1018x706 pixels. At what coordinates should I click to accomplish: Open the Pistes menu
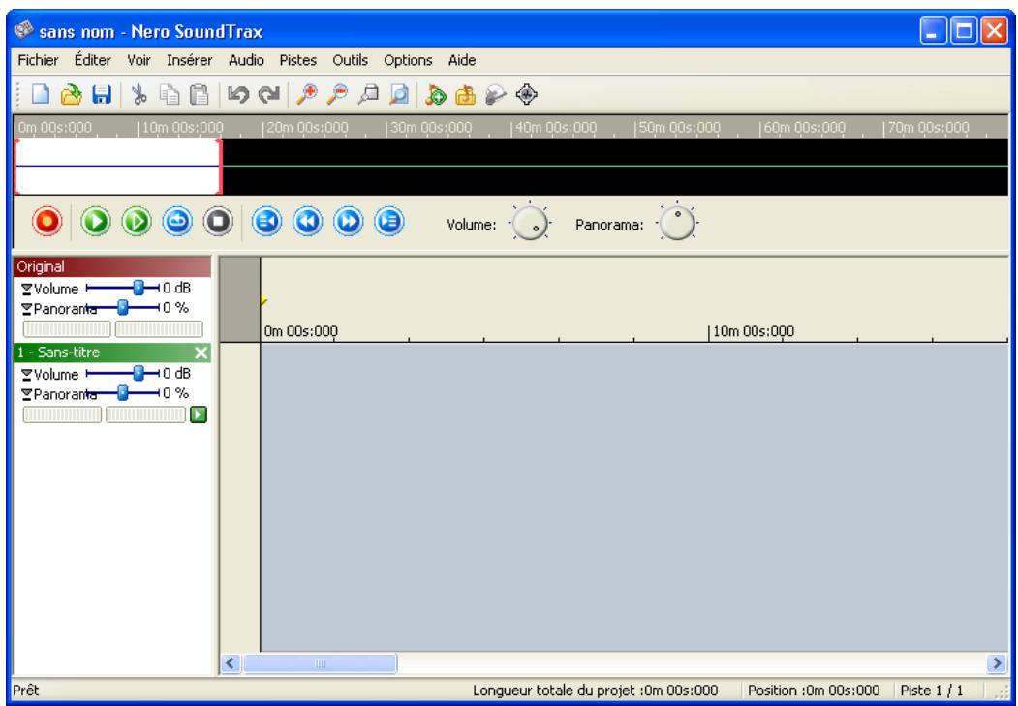pyautogui.click(x=298, y=60)
